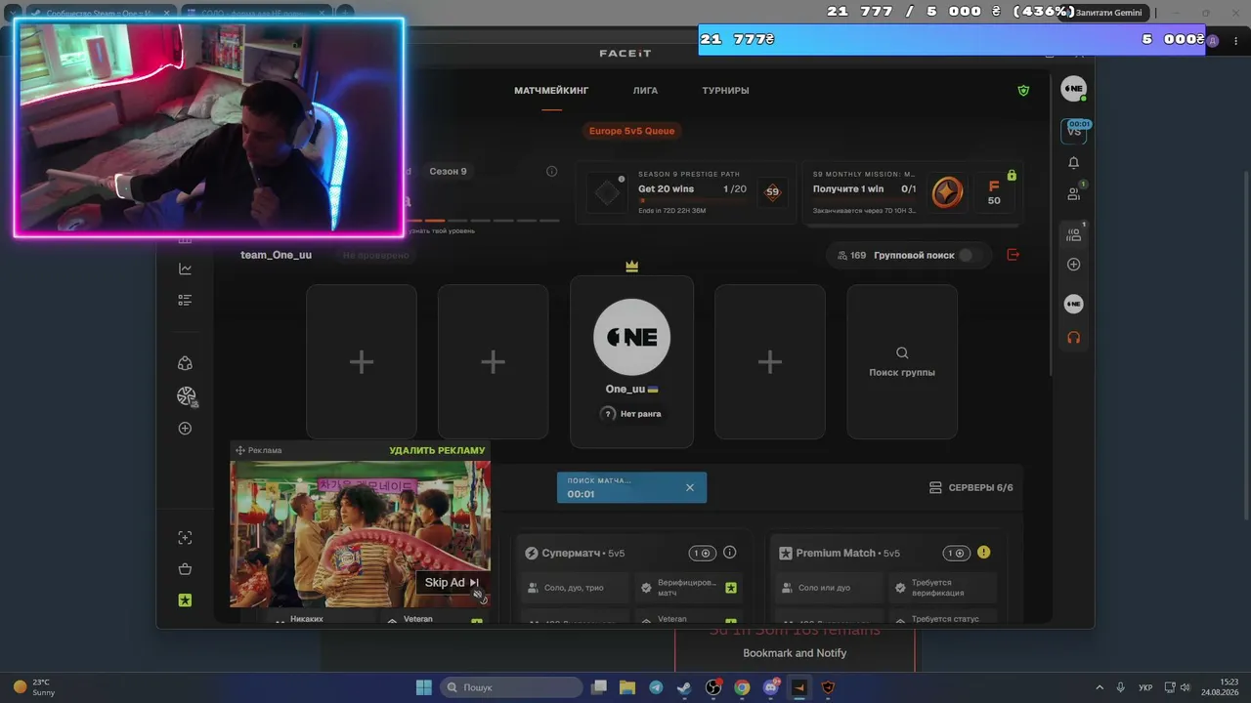The height and width of the screenshot is (703, 1251).
Task: Open the notifications bell
Action: click(x=1073, y=163)
